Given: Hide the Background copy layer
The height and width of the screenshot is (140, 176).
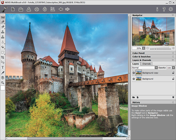Looking at the screenshot, I should pyautogui.click(x=134, y=73).
